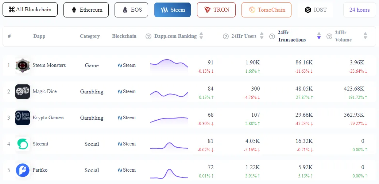Click the 1.22K users value for Partiko
The width and height of the screenshot is (379, 184).
[x=252, y=167]
